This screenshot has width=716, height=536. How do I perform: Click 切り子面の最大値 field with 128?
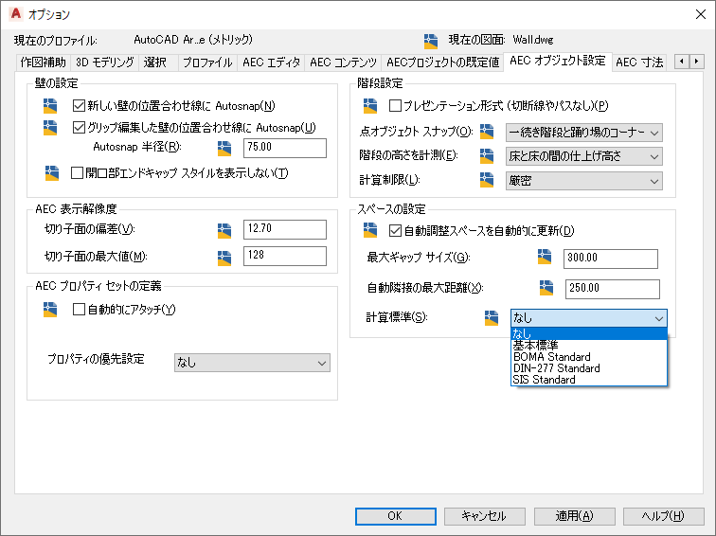point(285,256)
